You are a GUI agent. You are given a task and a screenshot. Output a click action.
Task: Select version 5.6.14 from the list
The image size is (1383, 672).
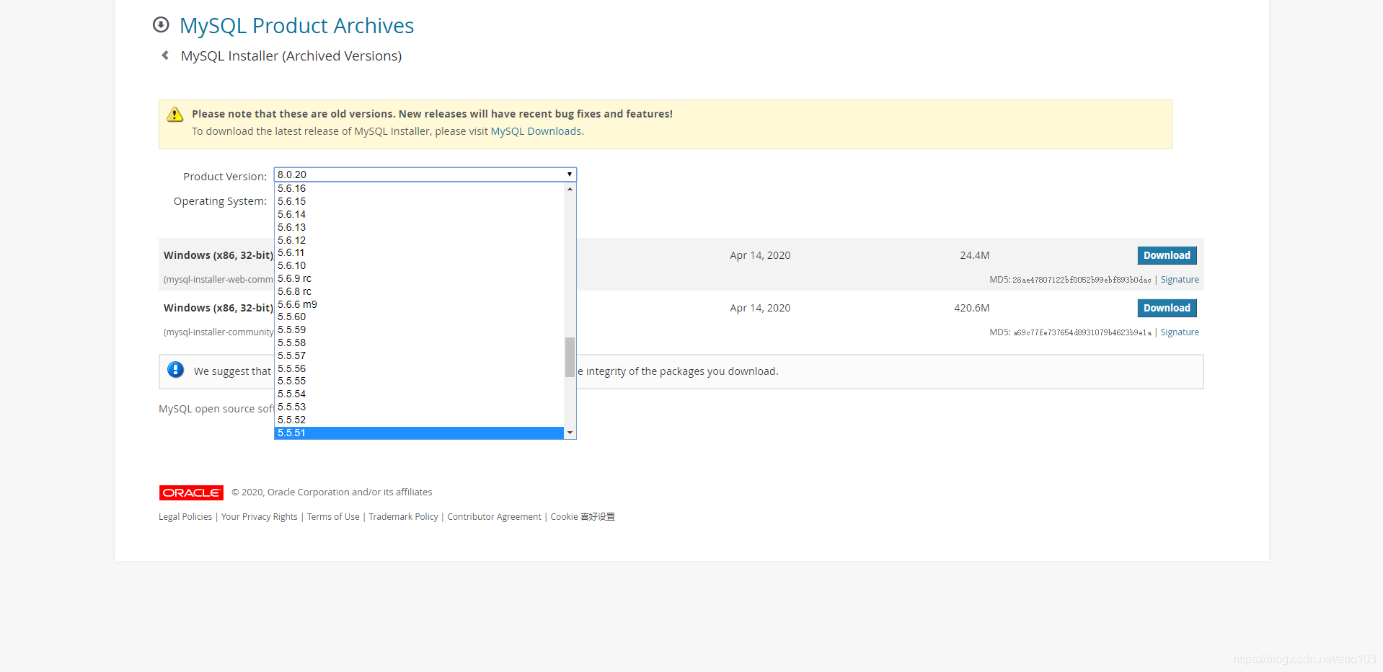[x=419, y=215]
